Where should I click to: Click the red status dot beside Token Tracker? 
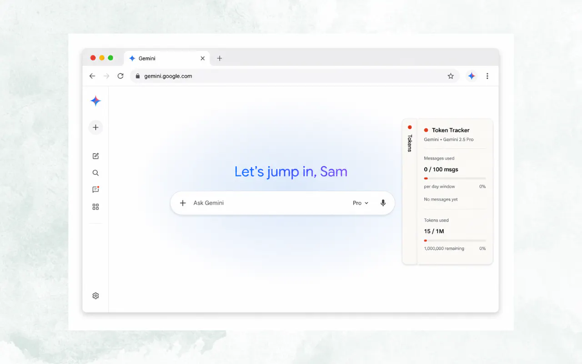click(426, 130)
